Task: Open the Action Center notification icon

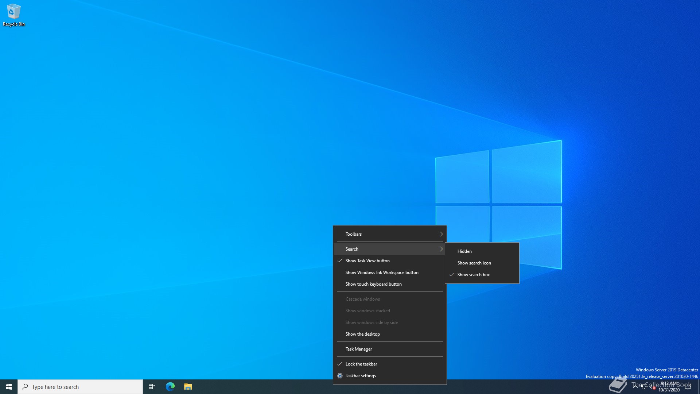Action: coord(688,387)
